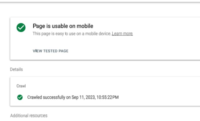The height and width of the screenshot is (121, 200).
Task: Click the 'Sep 11, 2023' crawl date
Action: point(84,97)
